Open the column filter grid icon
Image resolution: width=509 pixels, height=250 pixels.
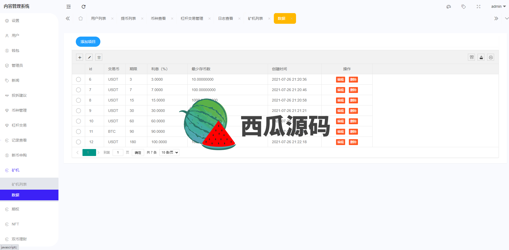472,57
